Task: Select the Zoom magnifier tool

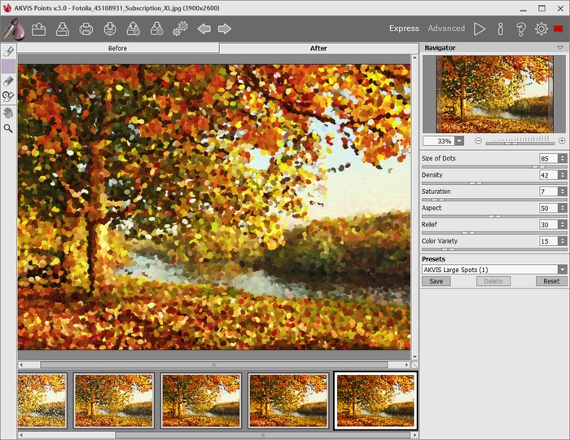Action: click(x=8, y=128)
